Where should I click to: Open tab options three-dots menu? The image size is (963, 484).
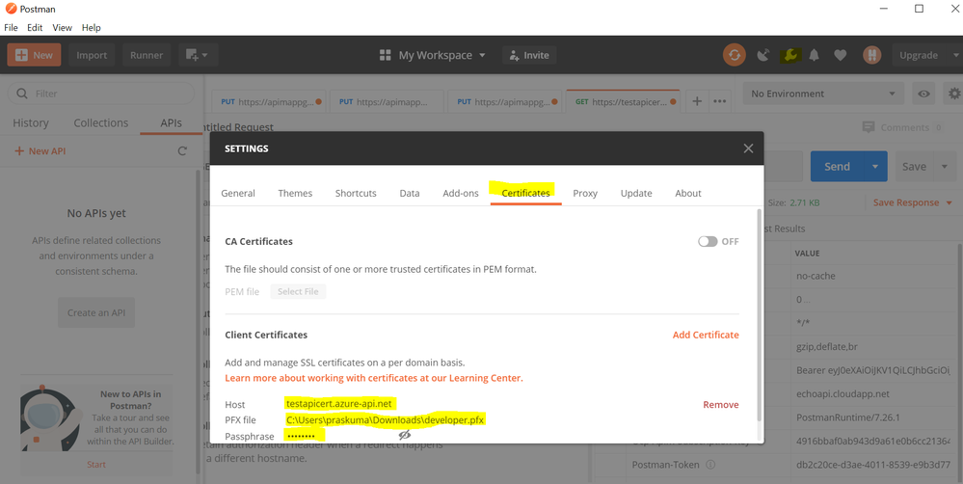(719, 101)
